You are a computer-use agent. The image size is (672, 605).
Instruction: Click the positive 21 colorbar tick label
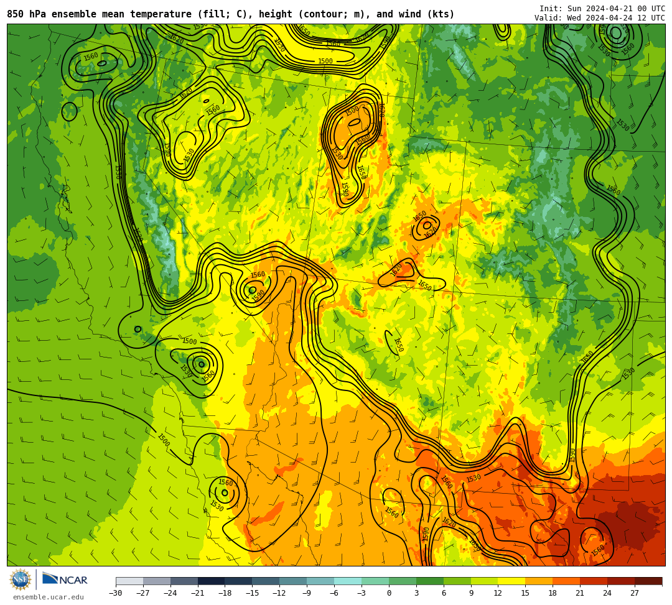point(581,593)
